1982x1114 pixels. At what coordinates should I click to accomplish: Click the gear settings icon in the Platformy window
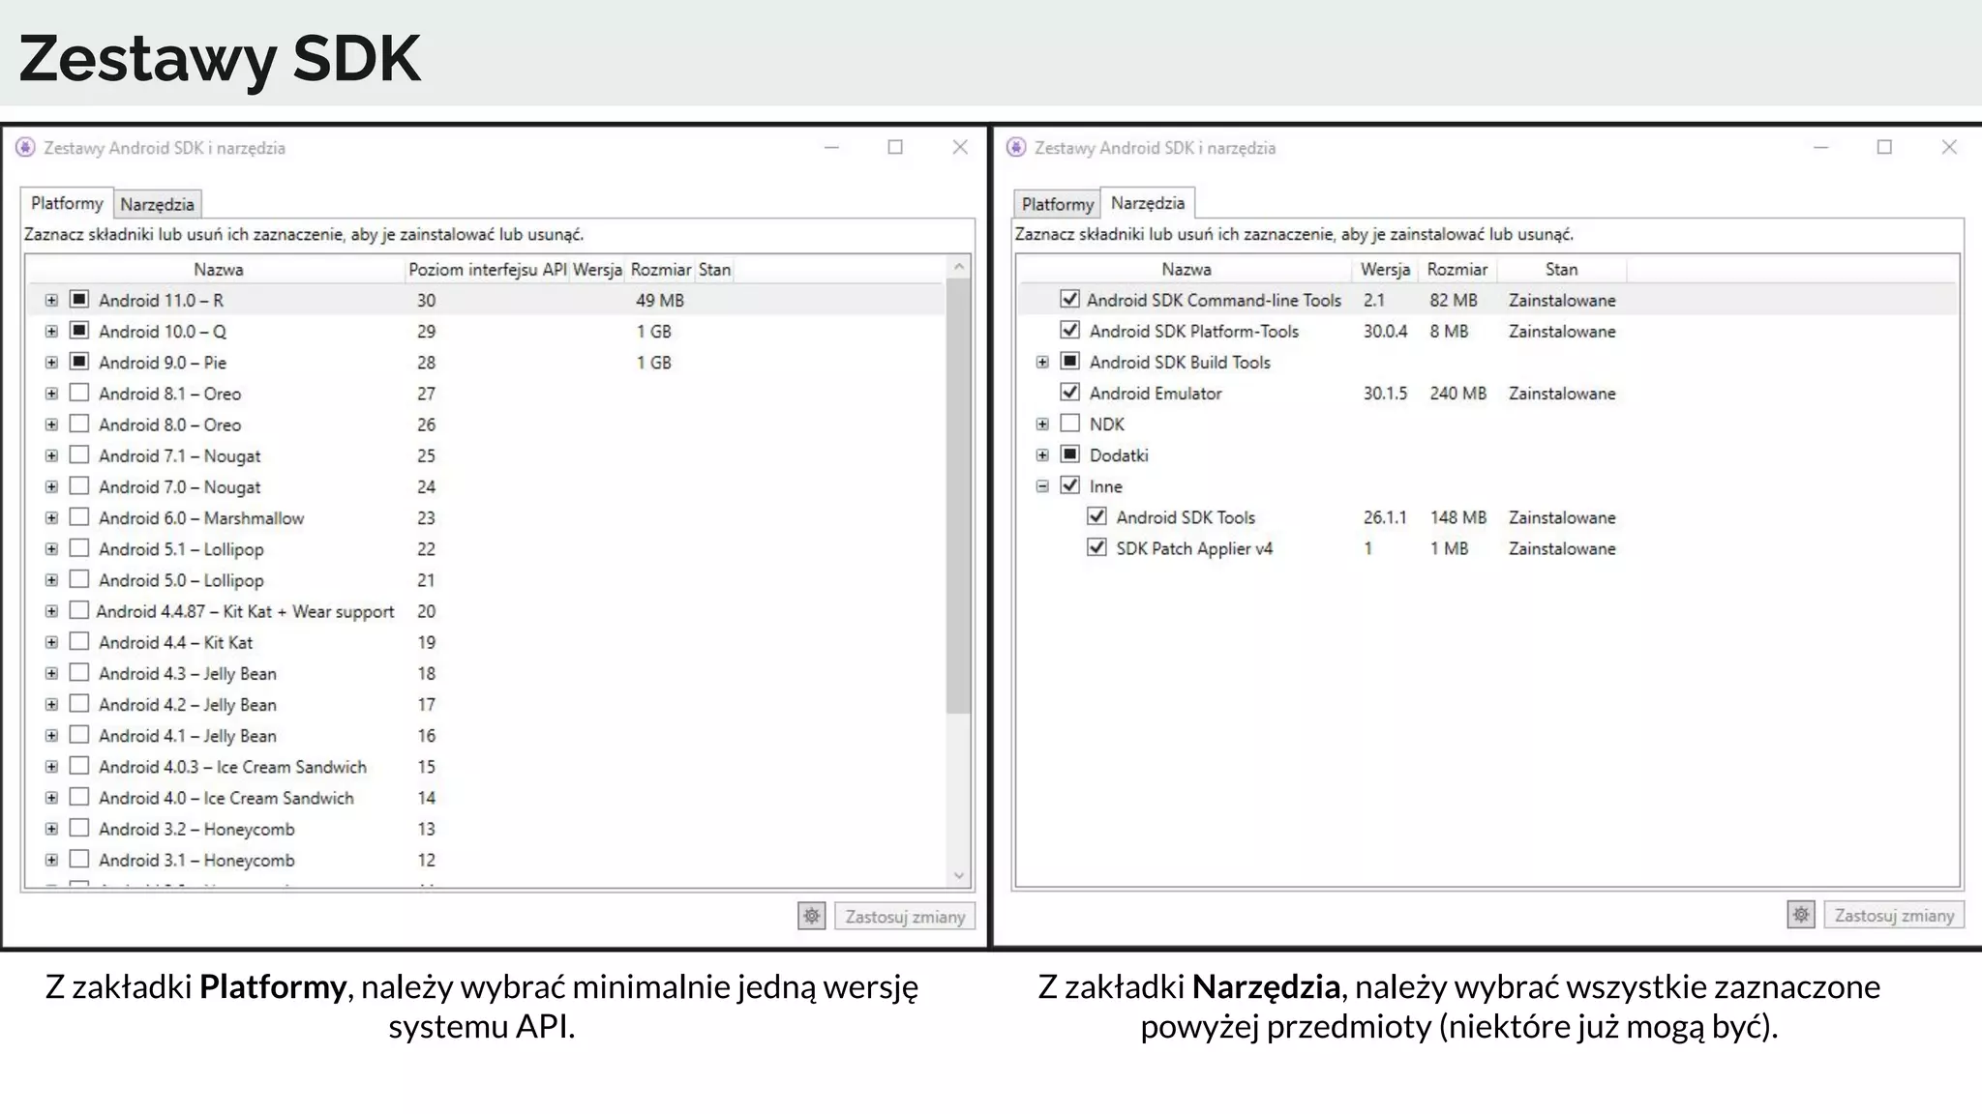pos(811,916)
